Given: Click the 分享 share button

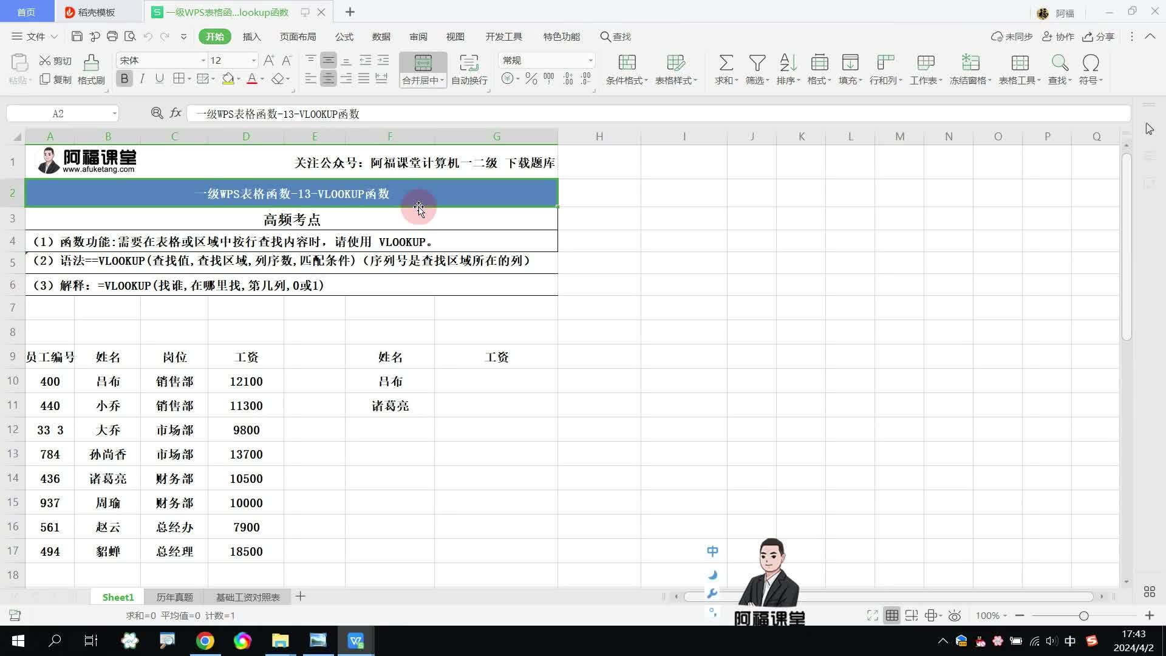Looking at the screenshot, I should point(1099,36).
